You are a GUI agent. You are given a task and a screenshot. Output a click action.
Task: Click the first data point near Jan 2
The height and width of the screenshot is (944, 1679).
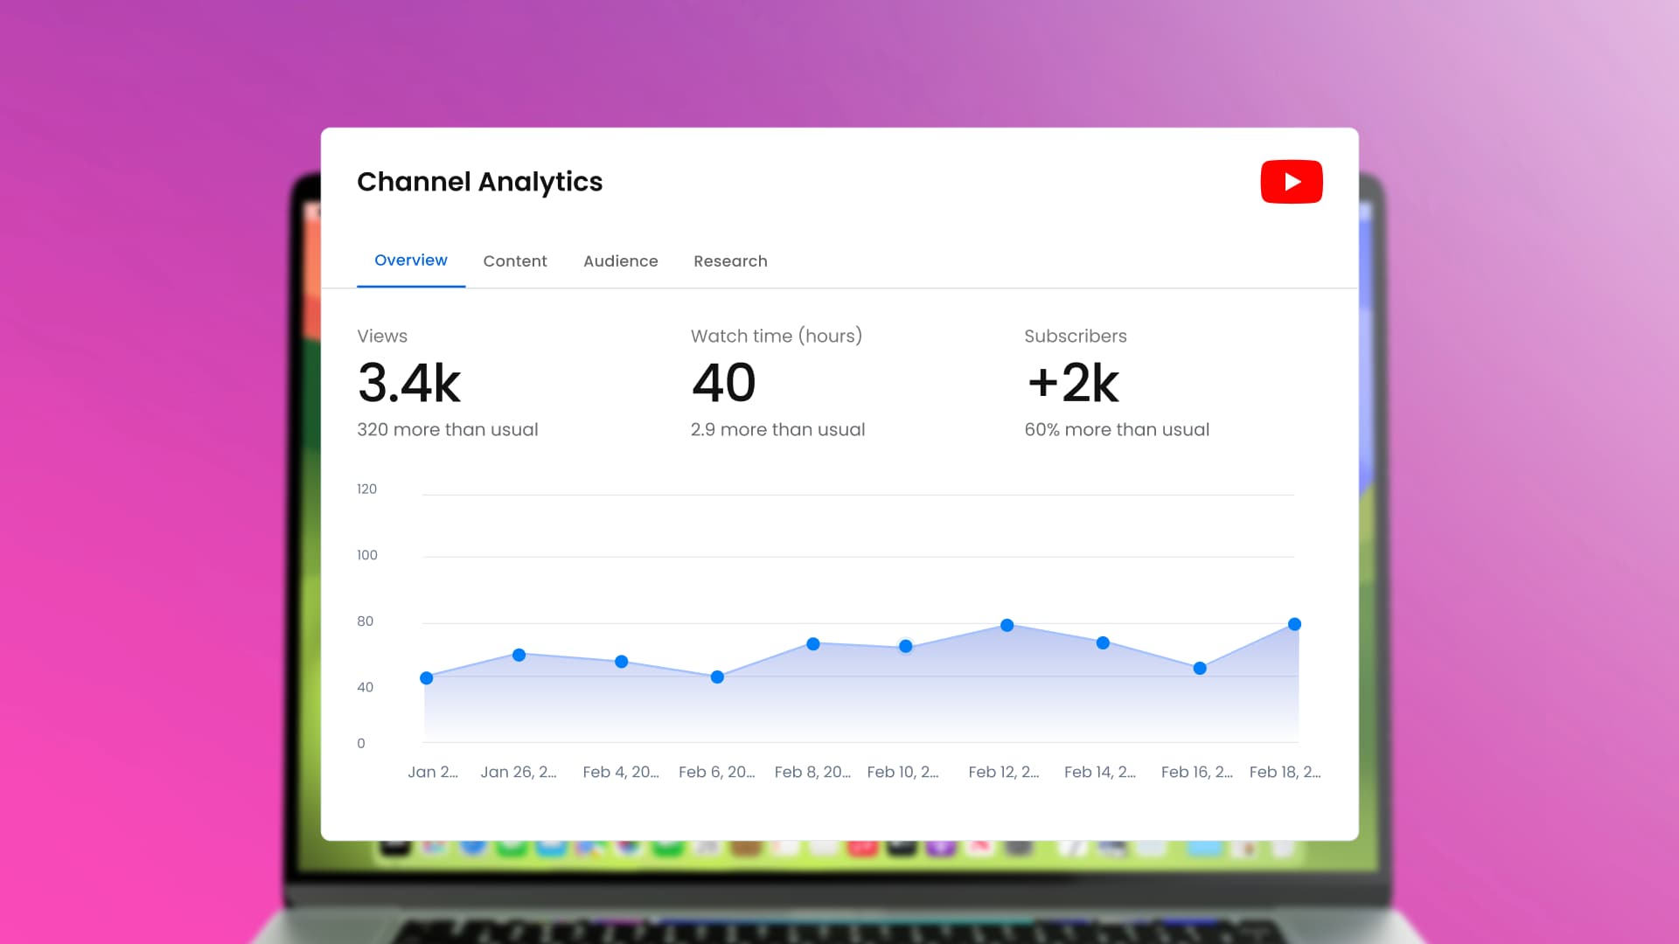(x=426, y=677)
